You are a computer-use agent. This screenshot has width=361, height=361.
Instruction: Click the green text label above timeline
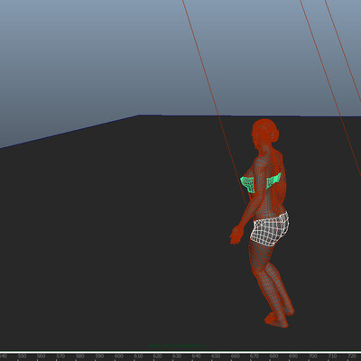(x=178, y=346)
